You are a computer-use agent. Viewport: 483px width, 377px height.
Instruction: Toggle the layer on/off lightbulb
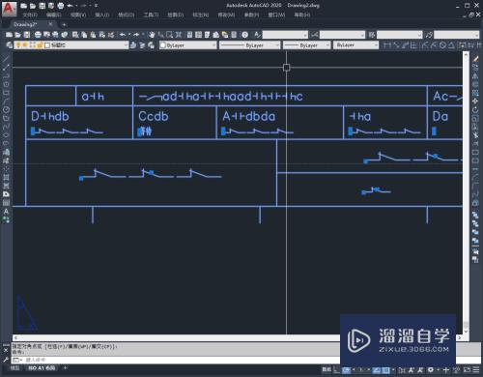[18, 44]
